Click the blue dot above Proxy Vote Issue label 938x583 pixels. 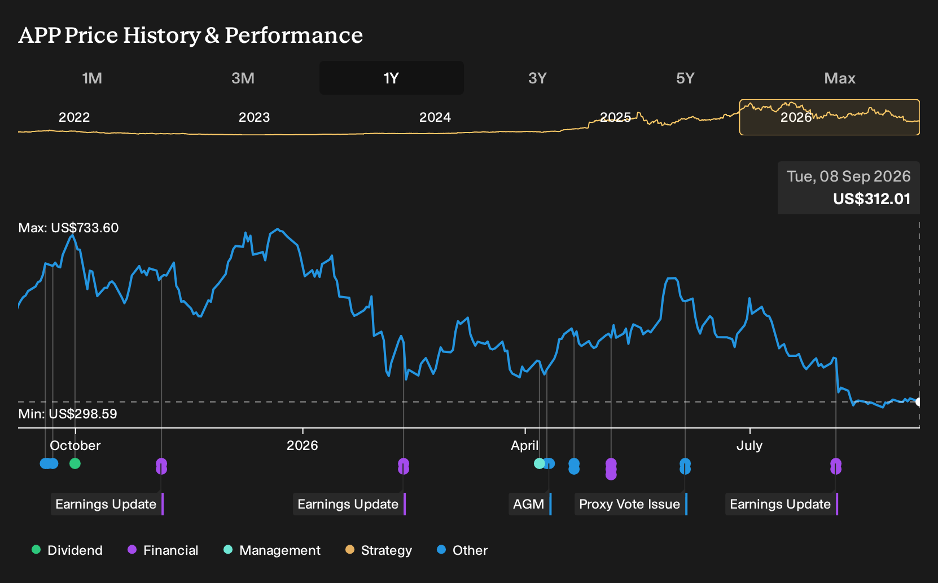coord(685,466)
